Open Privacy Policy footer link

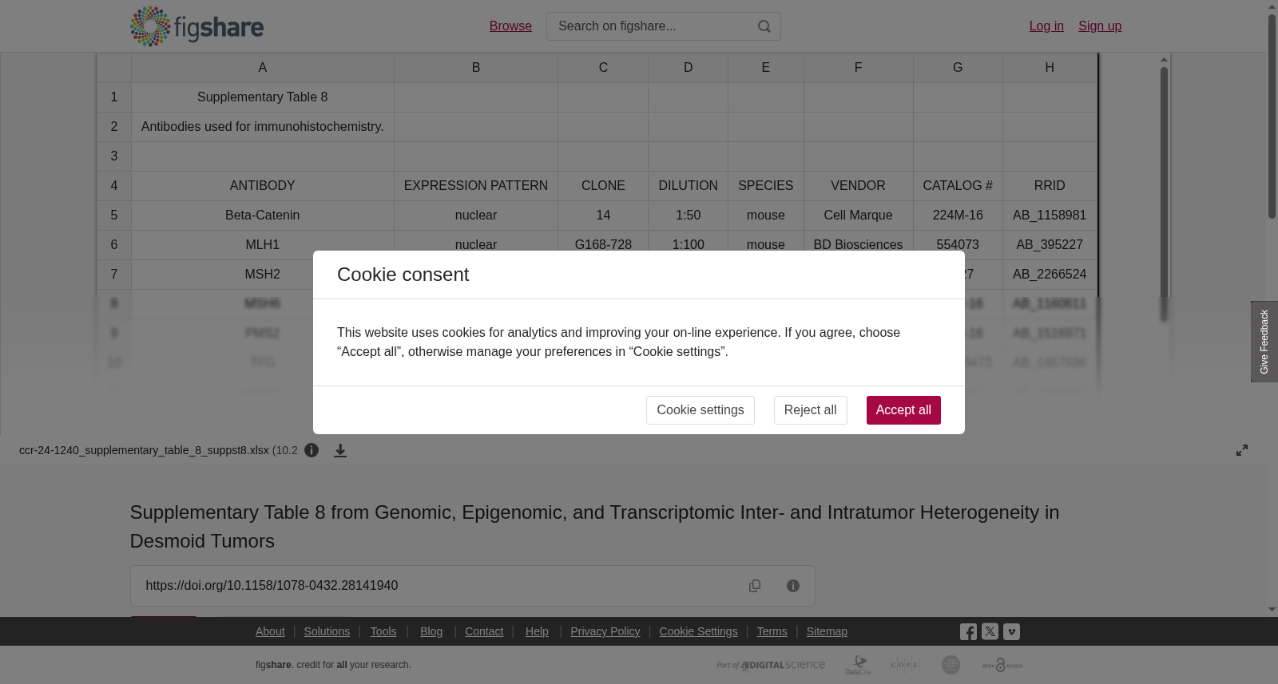tap(605, 631)
